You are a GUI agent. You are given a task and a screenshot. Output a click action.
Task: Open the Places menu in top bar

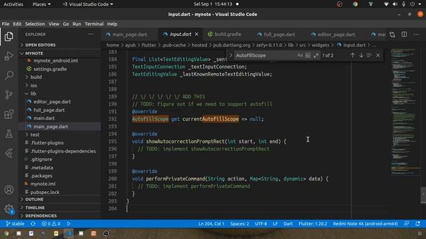click(41, 4)
